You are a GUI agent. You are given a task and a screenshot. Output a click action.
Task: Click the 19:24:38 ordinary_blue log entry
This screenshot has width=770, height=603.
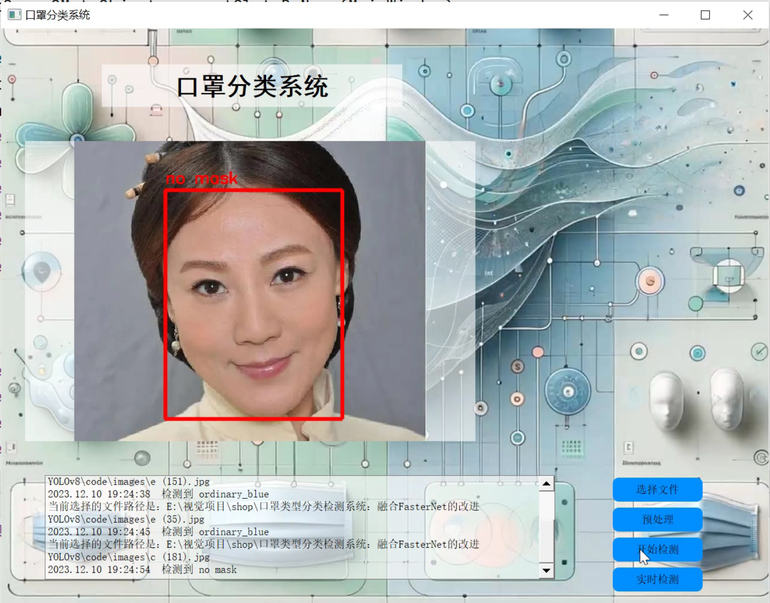pos(158,494)
